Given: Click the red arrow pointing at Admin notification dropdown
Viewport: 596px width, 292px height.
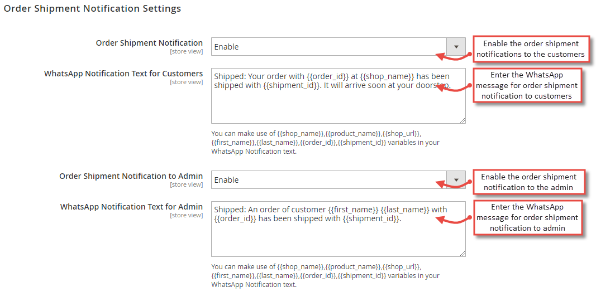Looking at the screenshot, I should (454, 183).
